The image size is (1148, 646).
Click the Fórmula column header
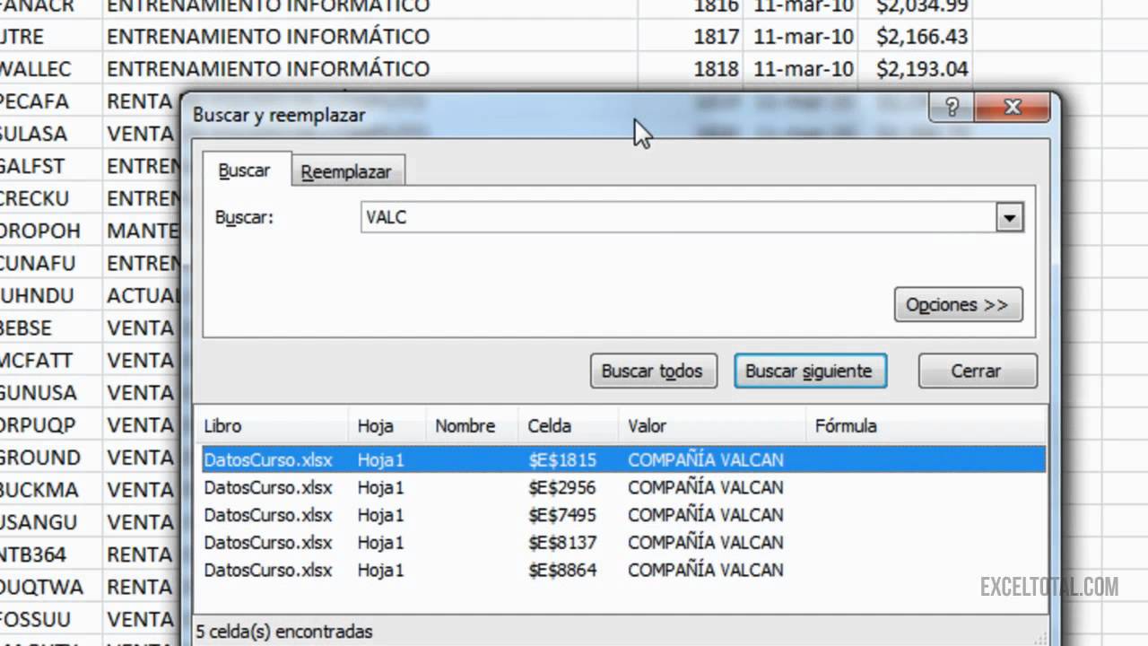(926, 426)
